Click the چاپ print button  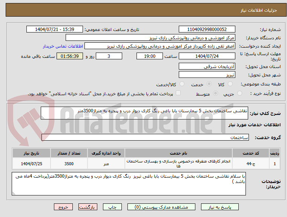click(112, 207)
